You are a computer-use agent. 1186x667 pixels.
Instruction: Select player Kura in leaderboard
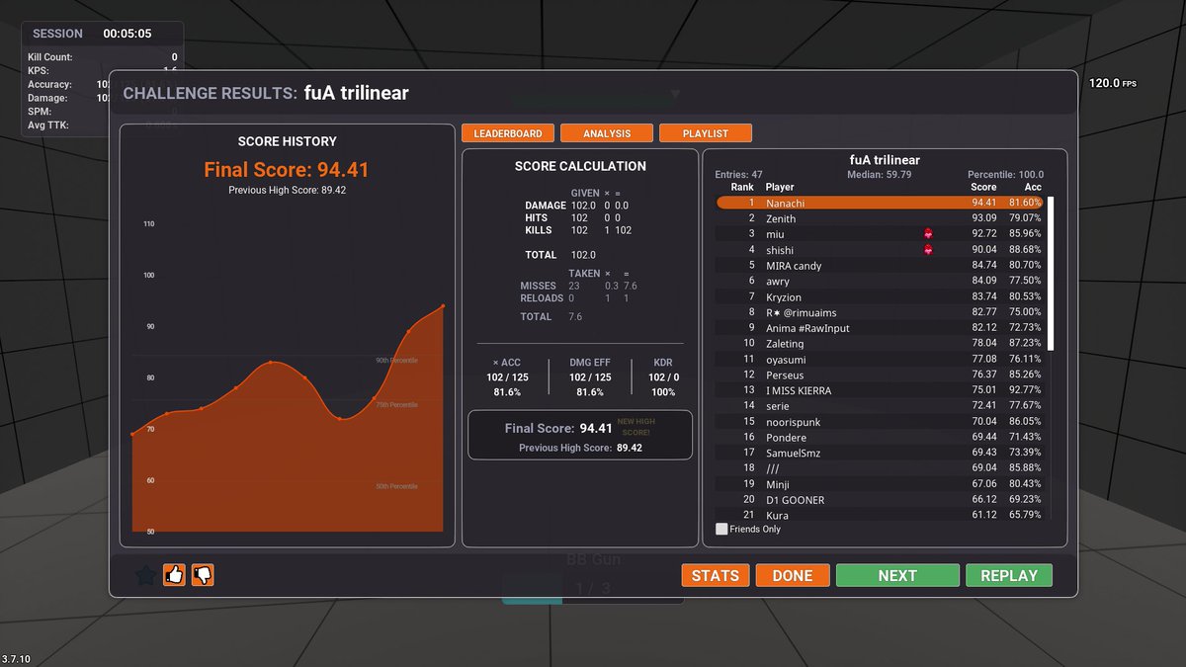tap(880, 516)
